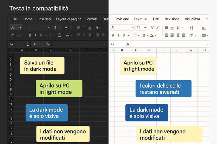Click the cancel X icon in dark formula bar

click(x=35, y=44)
